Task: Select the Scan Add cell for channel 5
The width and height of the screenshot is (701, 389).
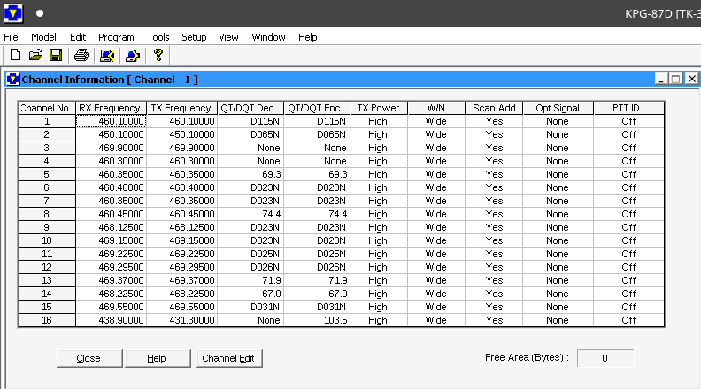Action: point(494,174)
